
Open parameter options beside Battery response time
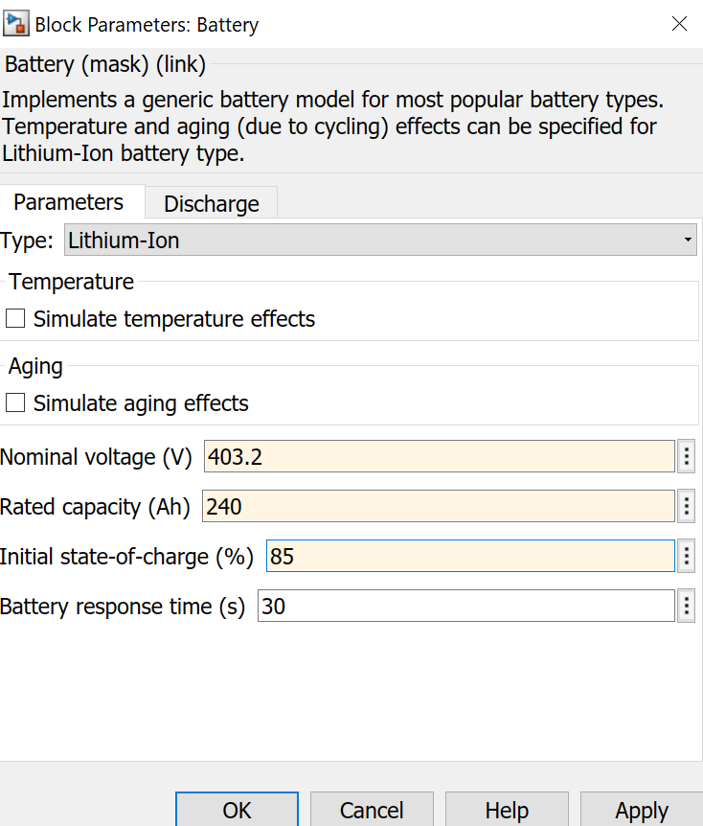(x=686, y=606)
